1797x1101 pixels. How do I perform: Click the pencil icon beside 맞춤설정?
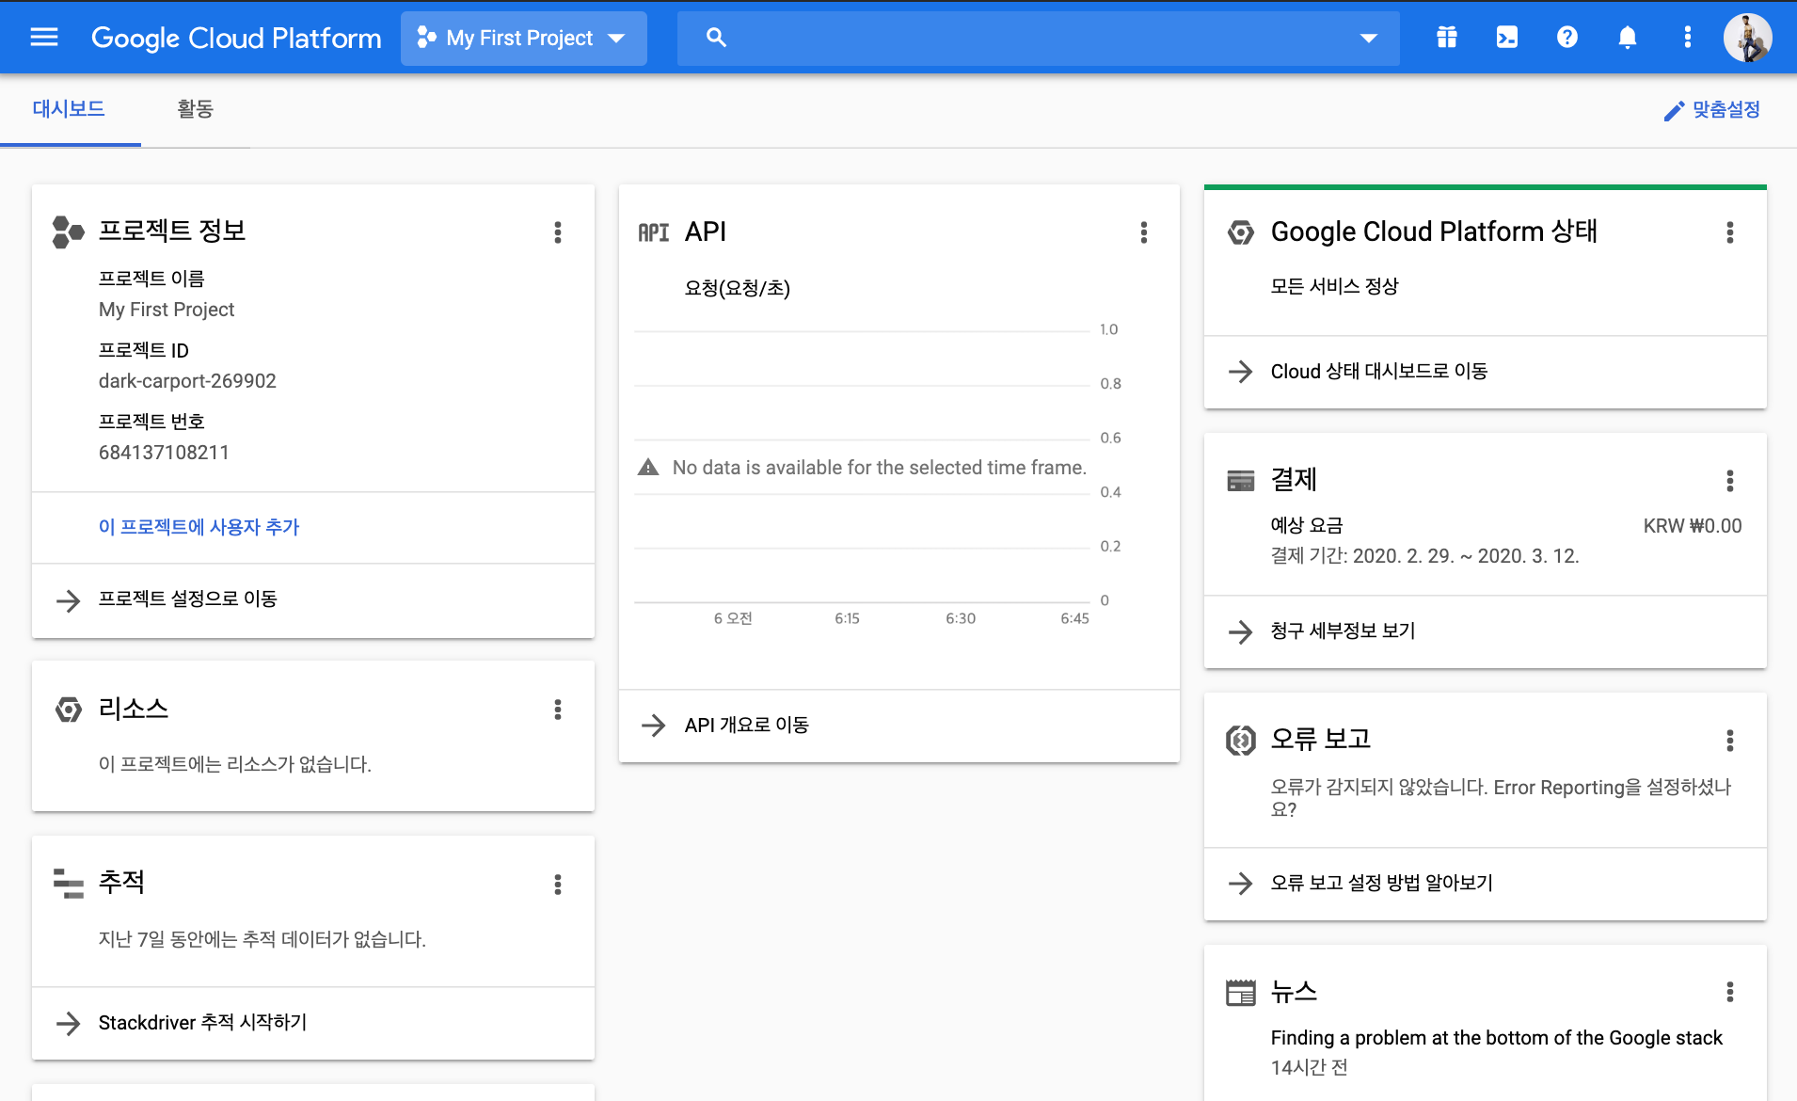(1674, 111)
